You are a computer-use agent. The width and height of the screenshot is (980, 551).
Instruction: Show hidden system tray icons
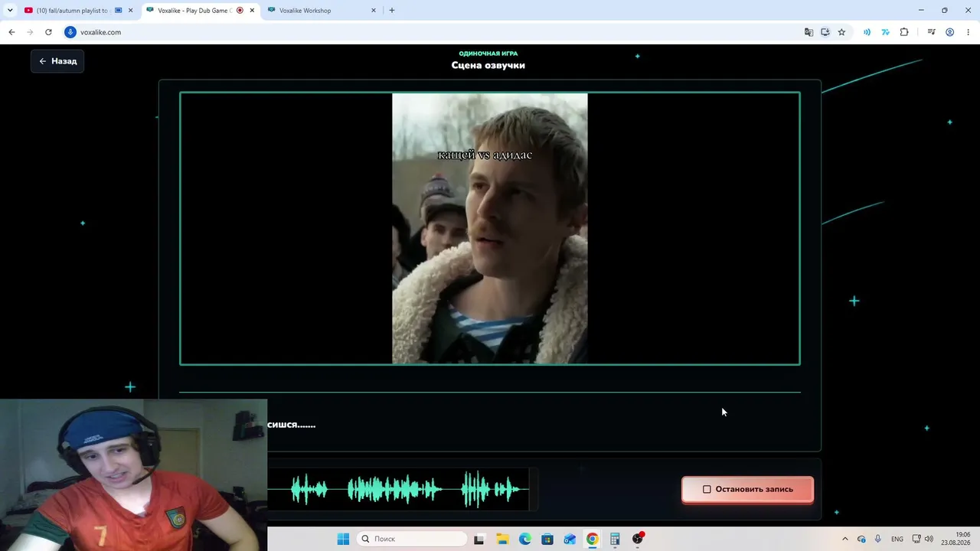click(x=845, y=539)
